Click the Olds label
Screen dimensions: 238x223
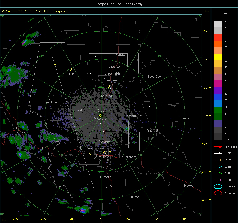(x=101, y=111)
